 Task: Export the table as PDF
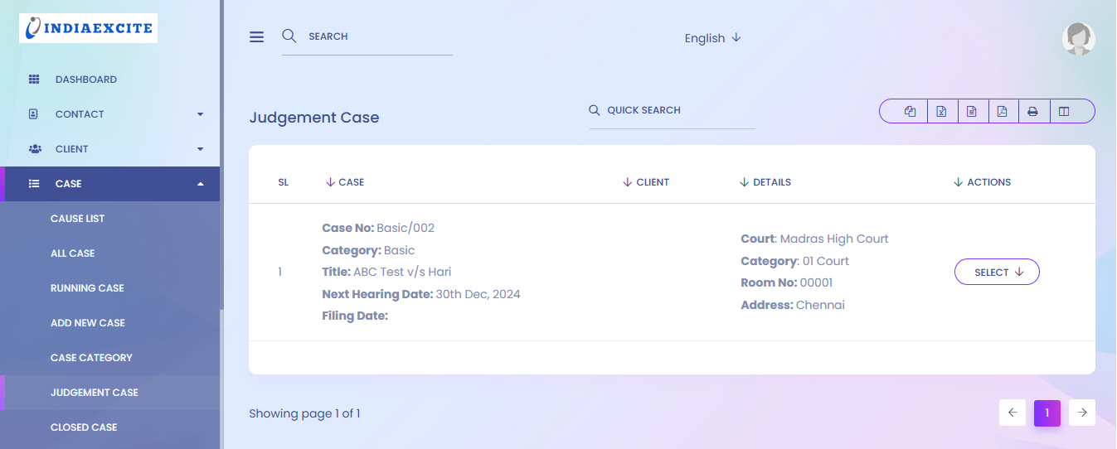1003,112
